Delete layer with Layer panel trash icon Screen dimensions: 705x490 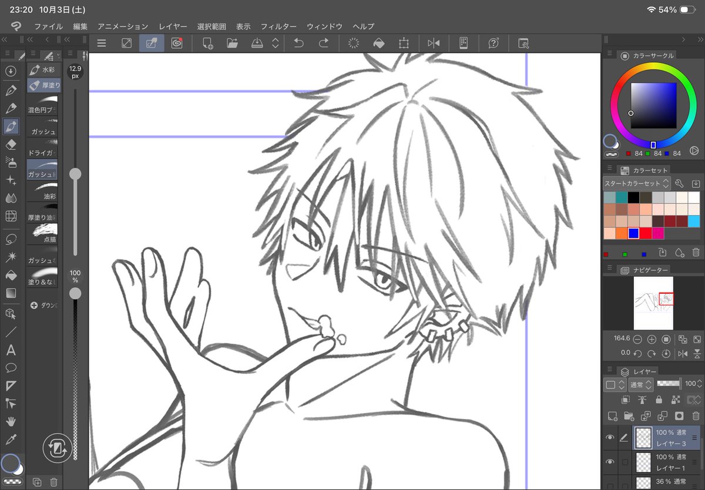click(696, 416)
